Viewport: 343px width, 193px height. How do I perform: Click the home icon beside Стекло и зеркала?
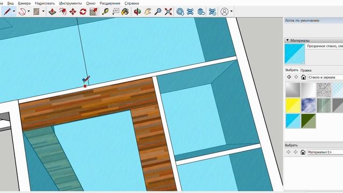coord(303,77)
